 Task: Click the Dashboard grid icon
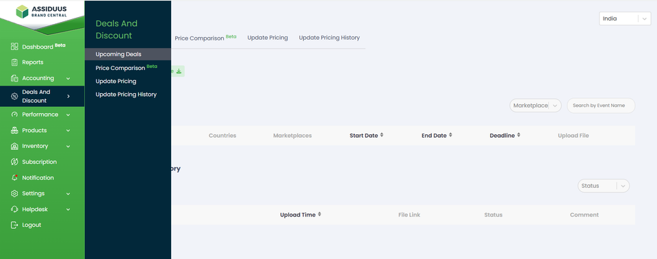tap(14, 47)
